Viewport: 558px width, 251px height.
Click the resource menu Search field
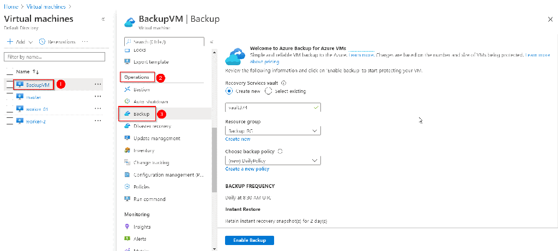click(164, 41)
